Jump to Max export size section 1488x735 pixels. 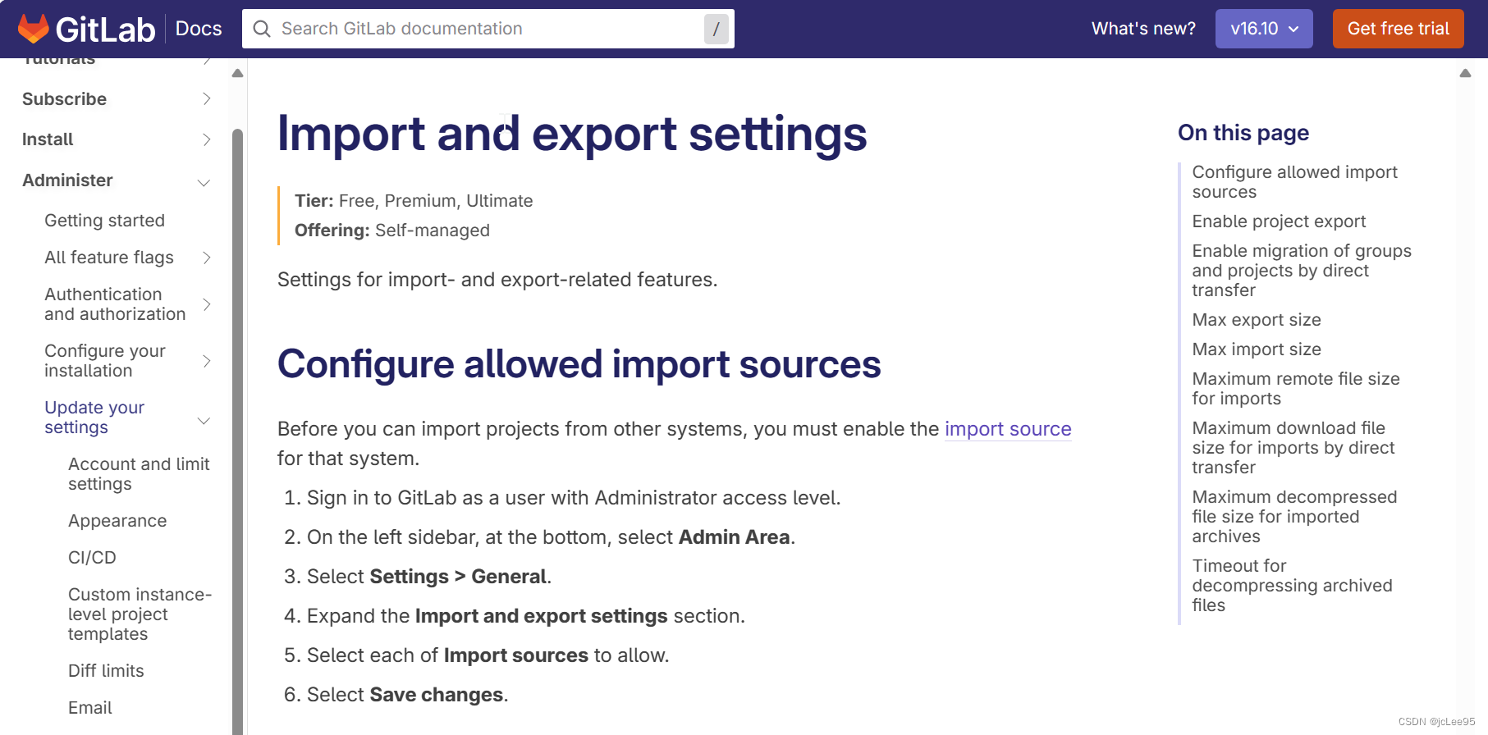[x=1256, y=320]
